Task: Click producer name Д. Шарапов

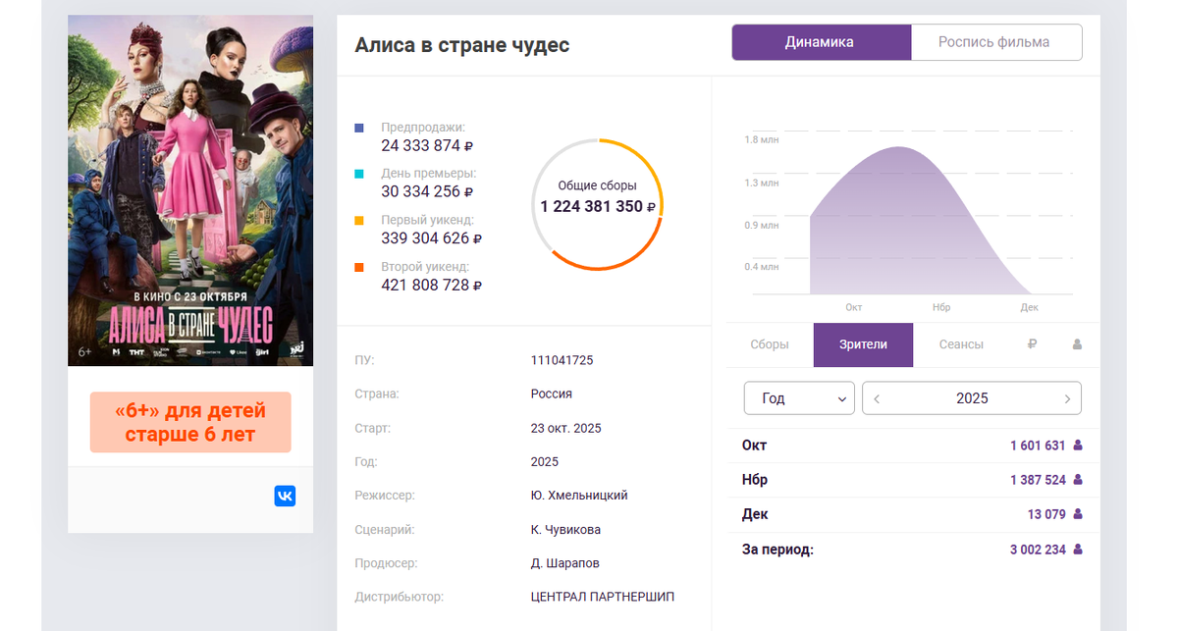Action: [564, 563]
